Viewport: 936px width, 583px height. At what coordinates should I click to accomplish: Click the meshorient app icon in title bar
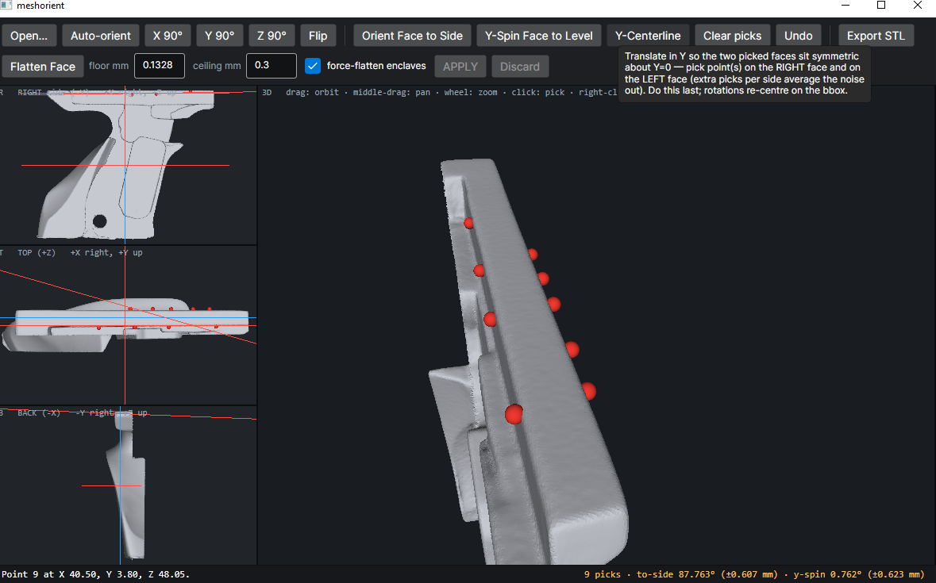coord(6,6)
